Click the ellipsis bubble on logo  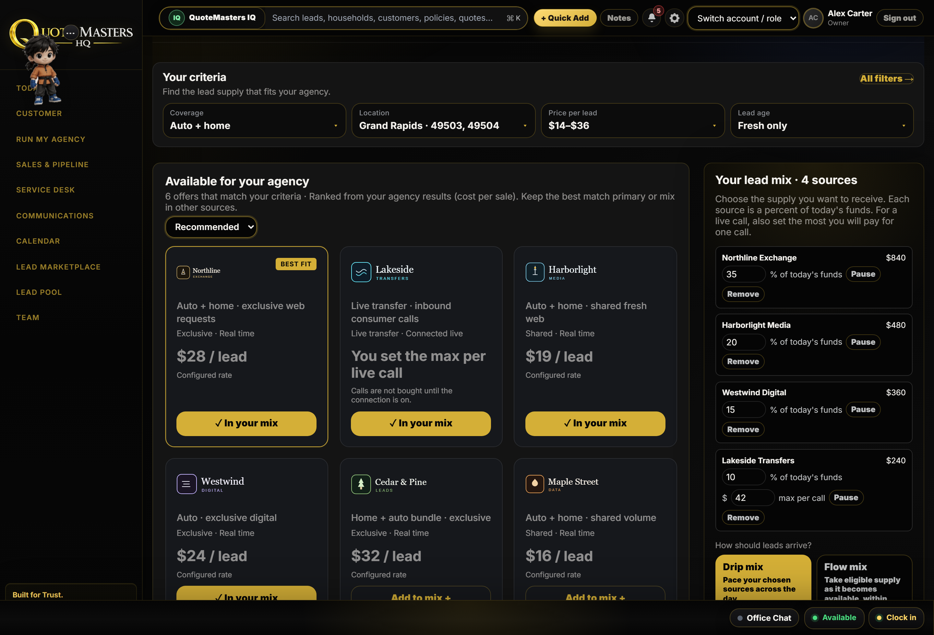[71, 32]
